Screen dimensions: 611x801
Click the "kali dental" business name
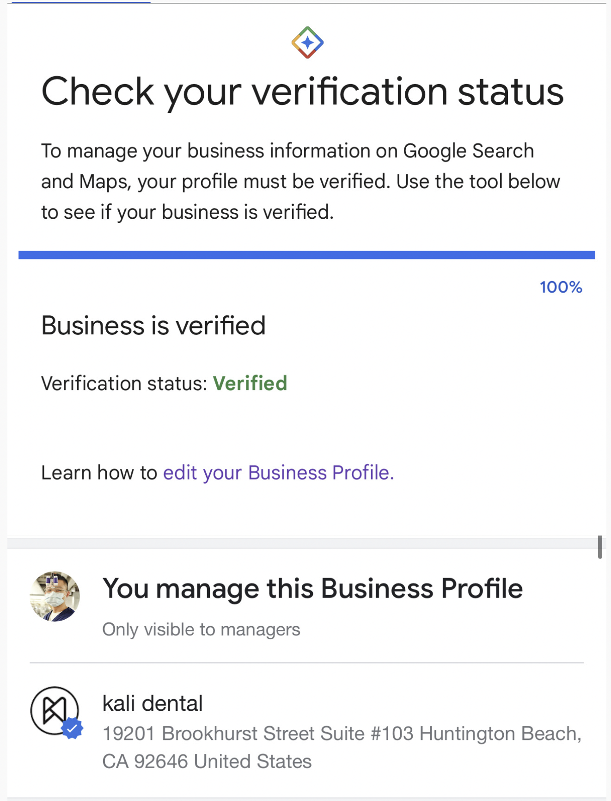click(153, 703)
